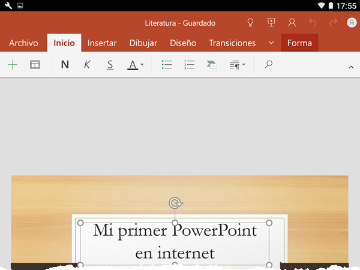Switch to the Transiciones tab
Screen dimensions: 360x270
[232, 43]
